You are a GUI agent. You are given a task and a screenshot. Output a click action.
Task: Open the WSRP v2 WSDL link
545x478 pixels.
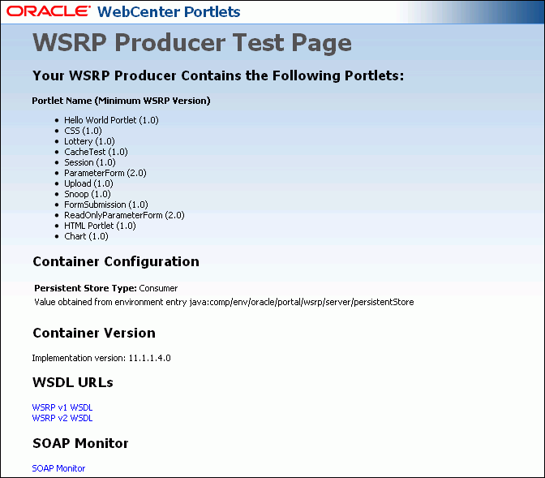[62, 418]
